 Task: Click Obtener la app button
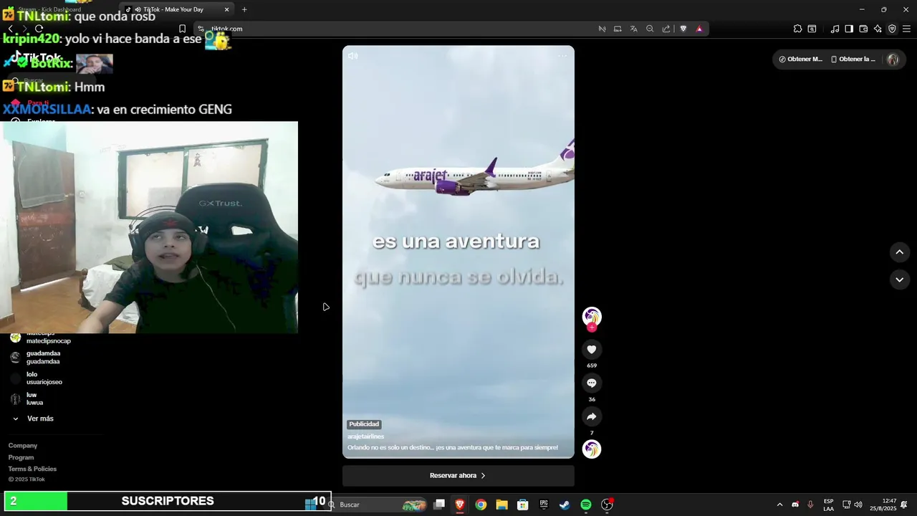[x=853, y=59]
